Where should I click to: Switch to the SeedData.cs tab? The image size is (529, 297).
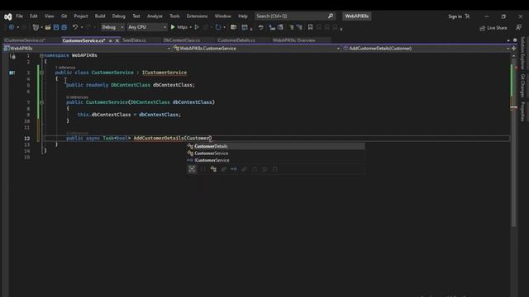pyautogui.click(x=134, y=40)
